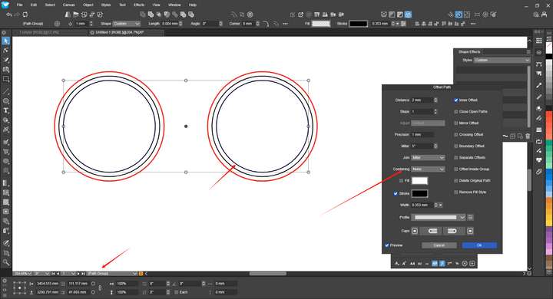
Task: Expand the Join type dropdown
Action: click(x=428, y=157)
